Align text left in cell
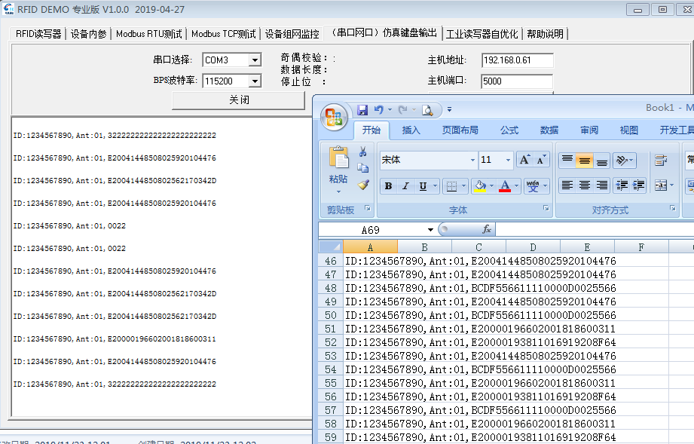Image resolution: width=694 pixels, height=444 pixels. tap(567, 185)
